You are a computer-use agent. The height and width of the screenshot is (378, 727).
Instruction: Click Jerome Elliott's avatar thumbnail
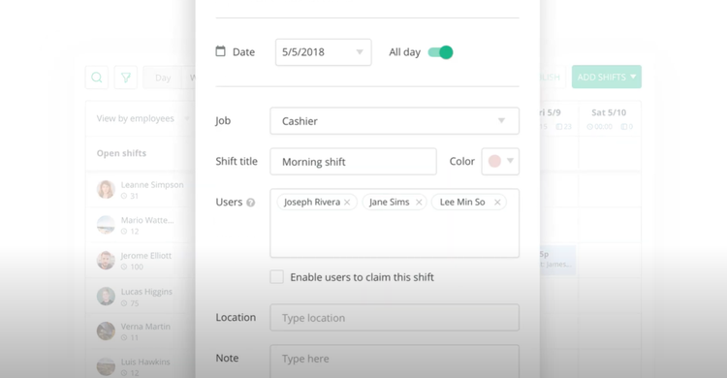tap(106, 261)
